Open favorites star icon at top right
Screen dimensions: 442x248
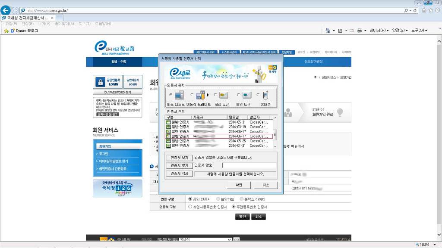430,10
